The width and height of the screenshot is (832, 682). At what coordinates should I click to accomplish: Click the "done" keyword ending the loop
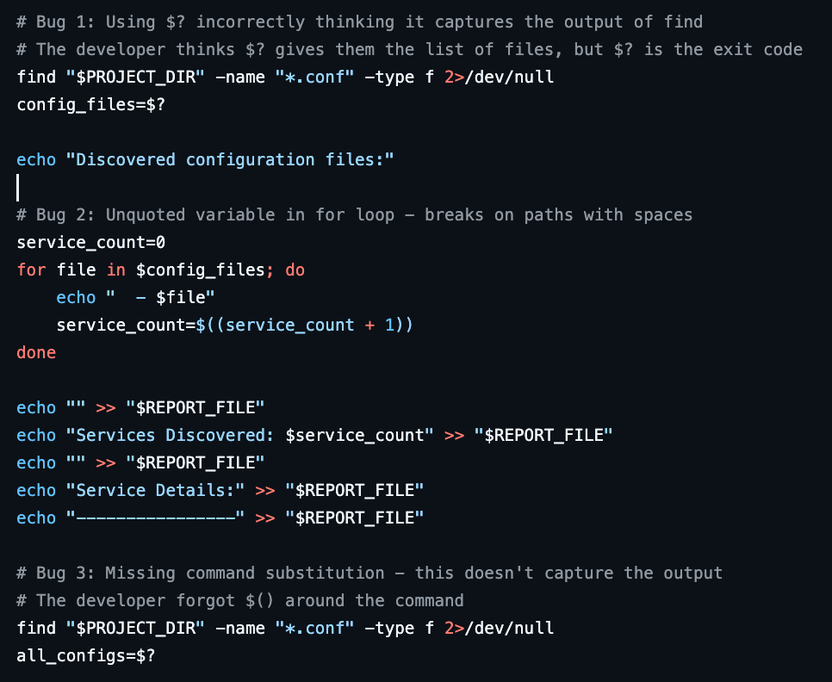36,352
